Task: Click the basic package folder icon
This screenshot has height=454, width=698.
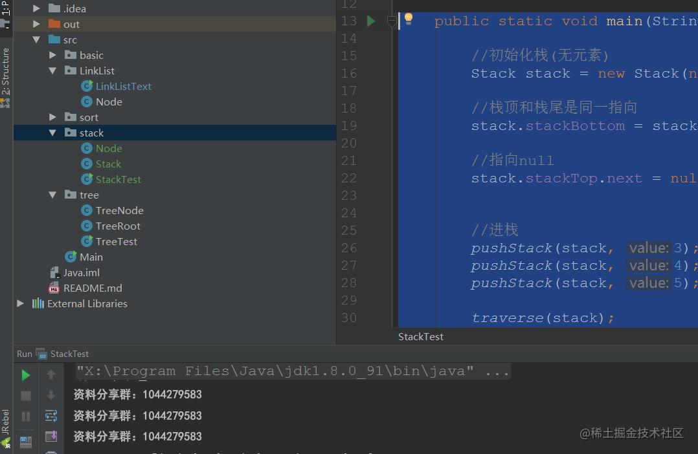Action: click(71, 55)
